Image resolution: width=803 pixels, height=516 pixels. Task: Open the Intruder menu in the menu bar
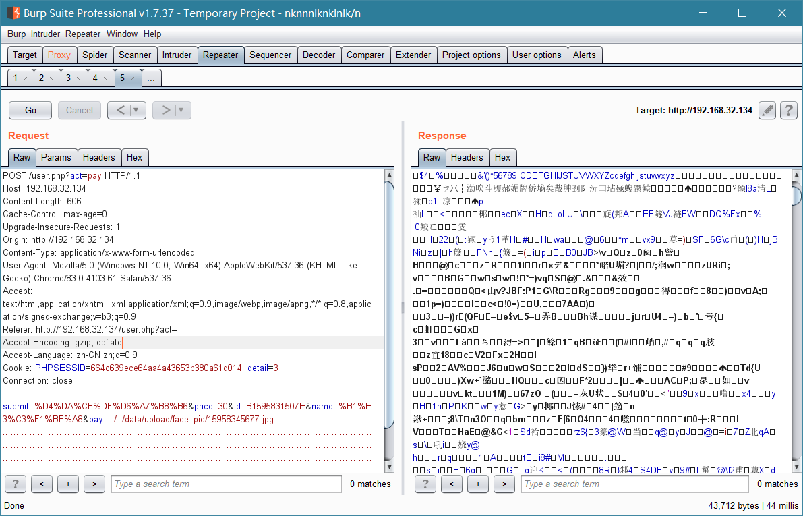click(x=46, y=34)
